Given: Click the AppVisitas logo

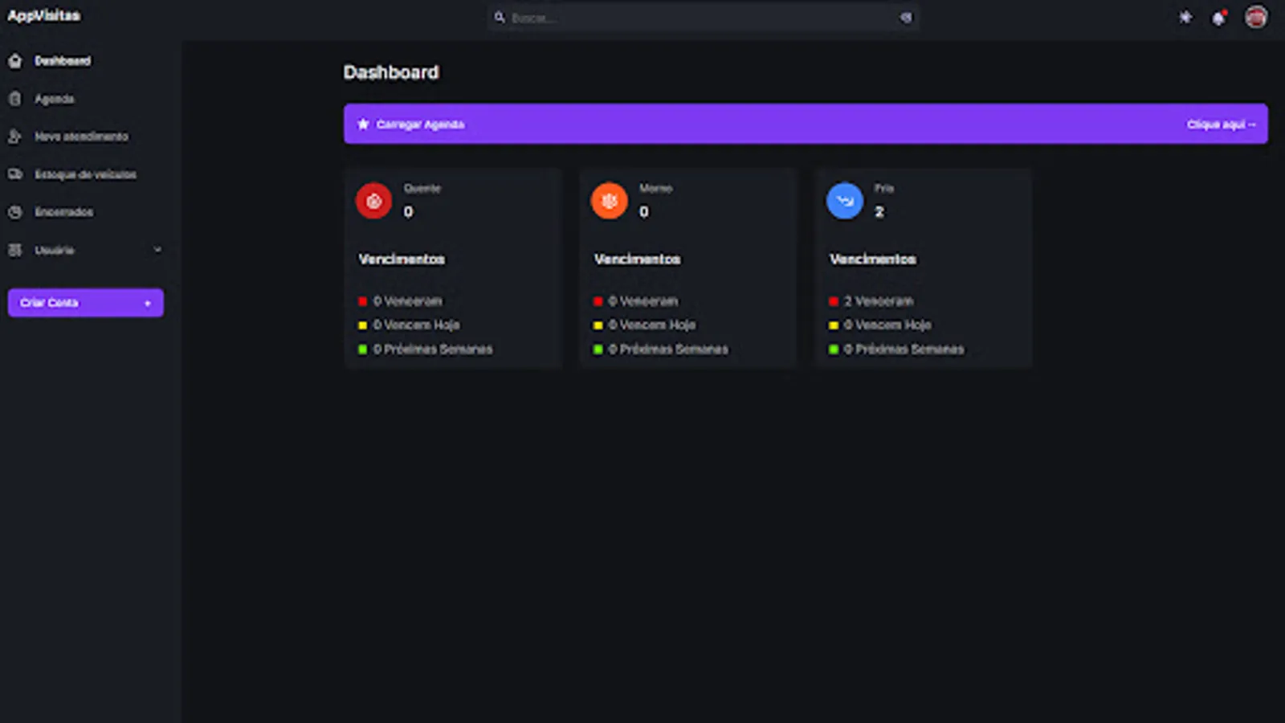Looking at the screenshot, I should point(44,15).
